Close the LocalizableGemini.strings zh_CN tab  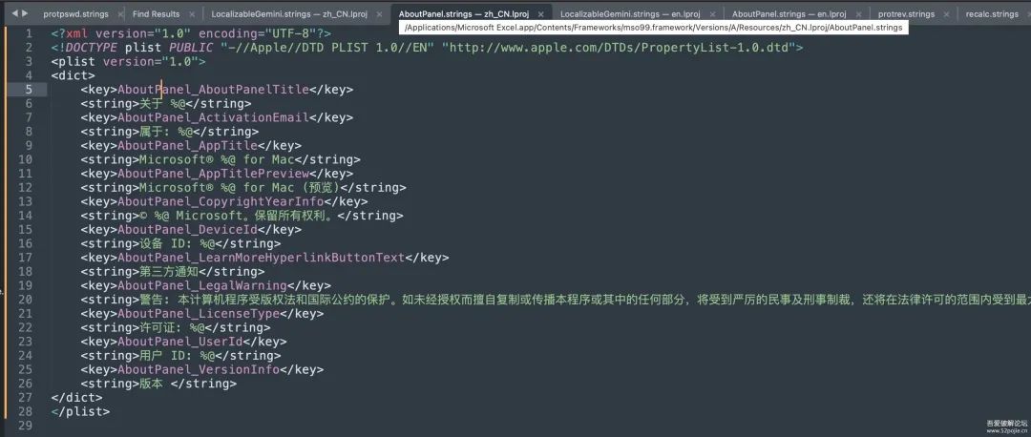377,13
